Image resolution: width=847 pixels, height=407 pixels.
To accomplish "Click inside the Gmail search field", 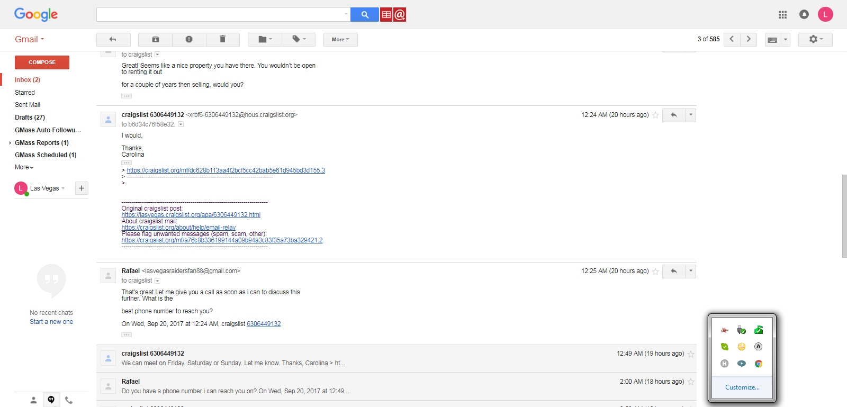I will [220, 15].
